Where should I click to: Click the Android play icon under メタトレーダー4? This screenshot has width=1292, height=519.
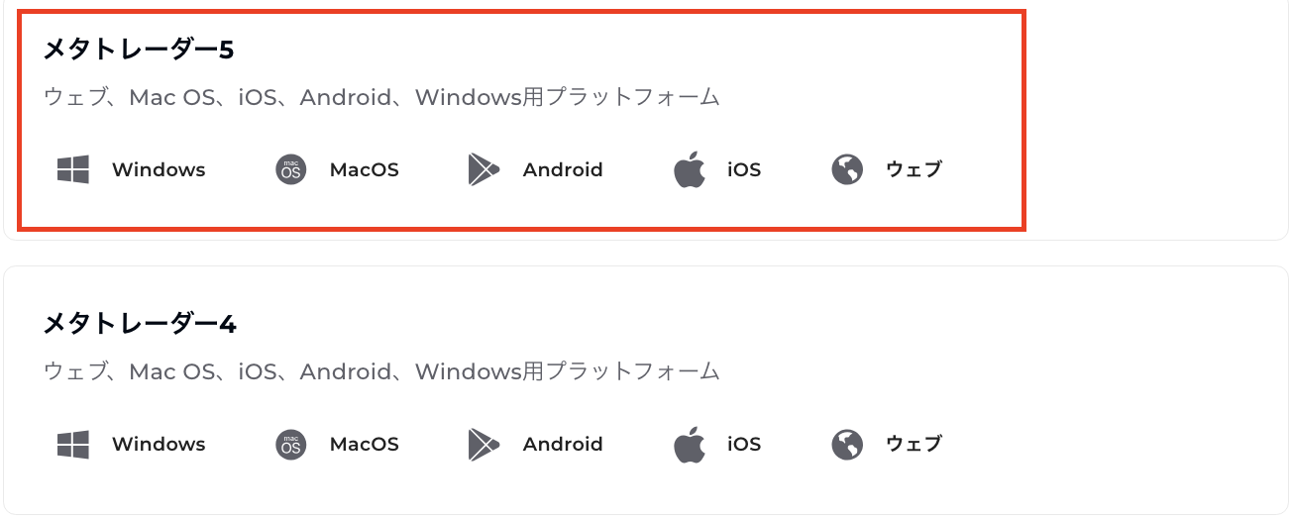pos(483,444)
